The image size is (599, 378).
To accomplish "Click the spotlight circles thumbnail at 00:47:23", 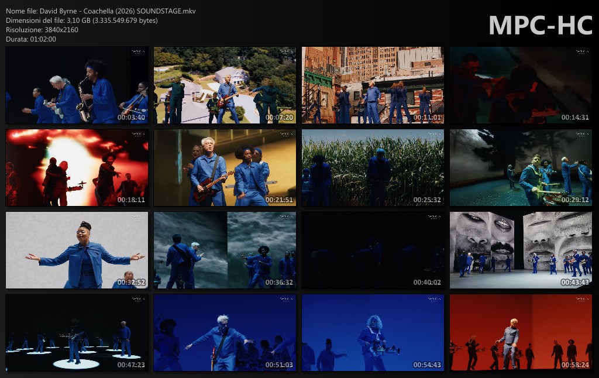I will pyautogui.click(x=77, y=332).
